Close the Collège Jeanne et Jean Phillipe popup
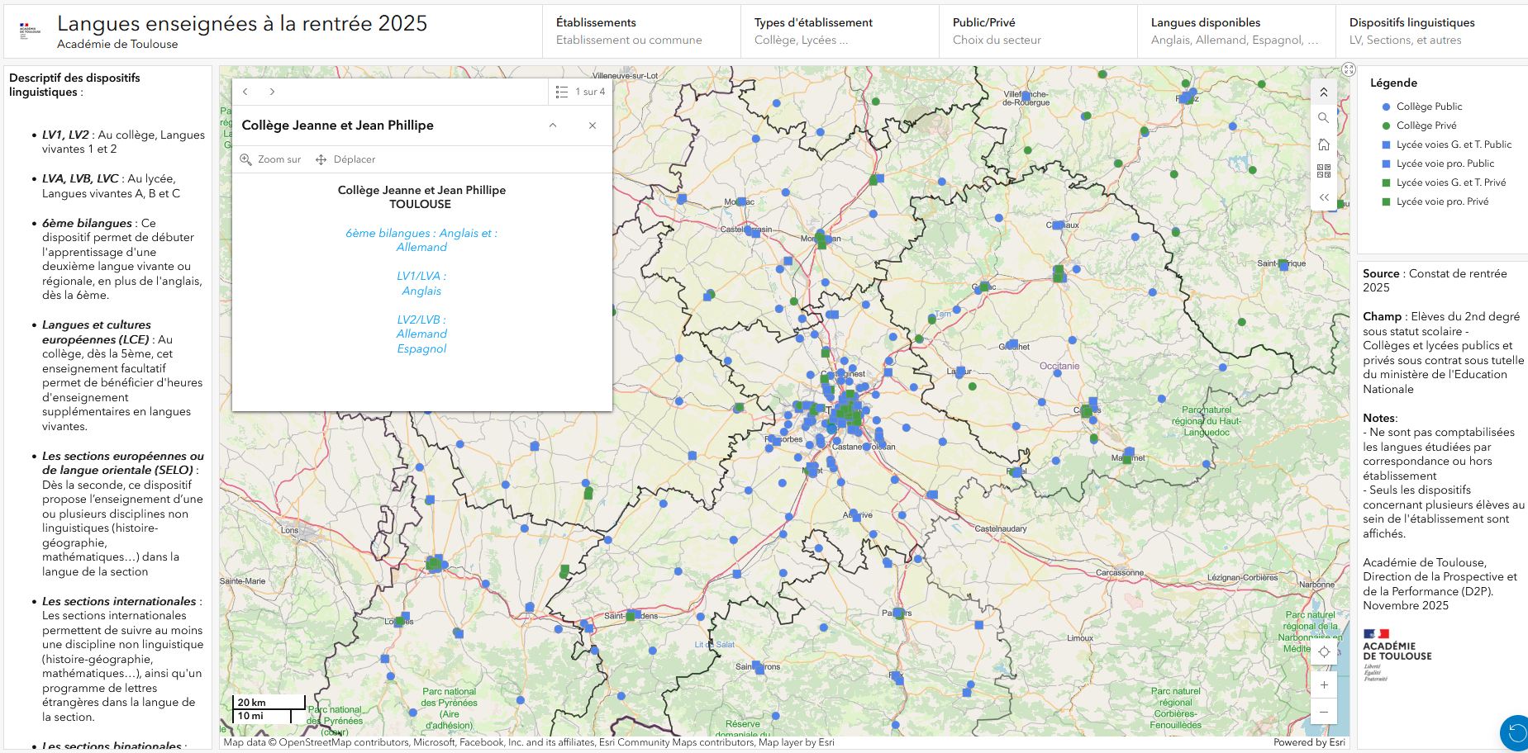Screen dimensions: 1528x753 click(593, 125)
